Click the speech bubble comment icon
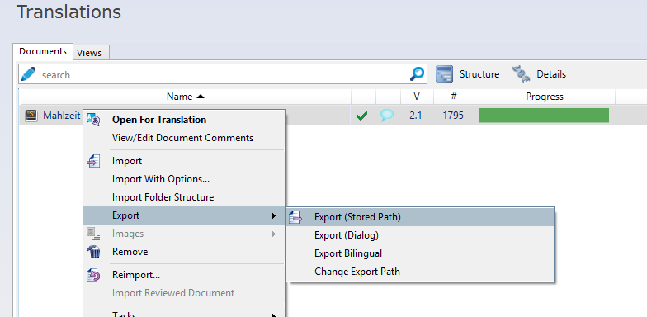The image size is (647, 317). (x=386, y=116)
